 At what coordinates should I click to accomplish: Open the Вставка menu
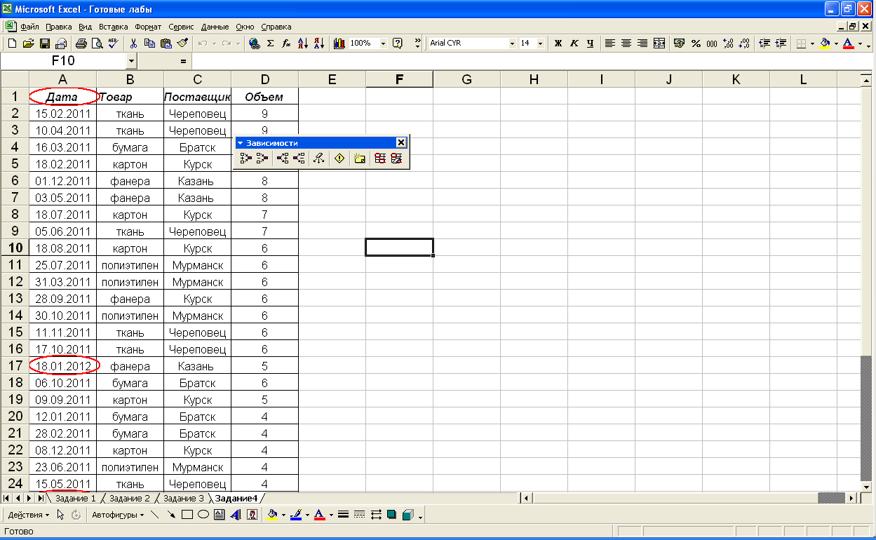(x=114, y=27)
